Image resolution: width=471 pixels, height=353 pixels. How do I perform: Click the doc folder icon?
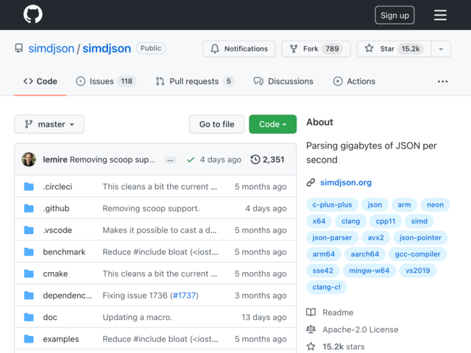point(29,317)
